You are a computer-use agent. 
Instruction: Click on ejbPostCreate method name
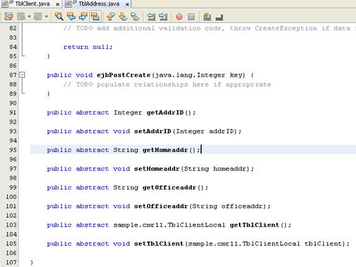pyautogui.click(x=124, y=75)
